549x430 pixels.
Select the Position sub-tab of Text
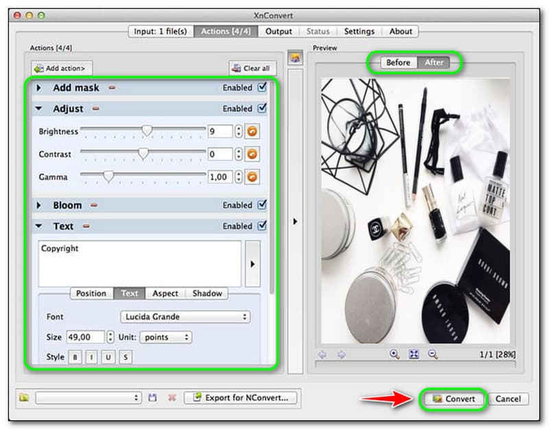[x=91, y=293]
